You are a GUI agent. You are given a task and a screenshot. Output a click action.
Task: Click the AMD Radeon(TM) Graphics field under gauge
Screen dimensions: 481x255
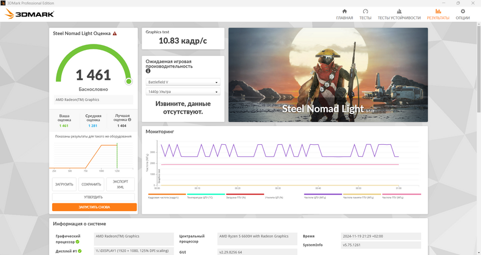93,100
